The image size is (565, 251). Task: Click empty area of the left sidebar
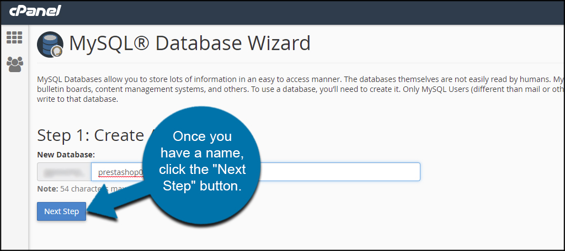pyautogui.click(x=15, y=162)
